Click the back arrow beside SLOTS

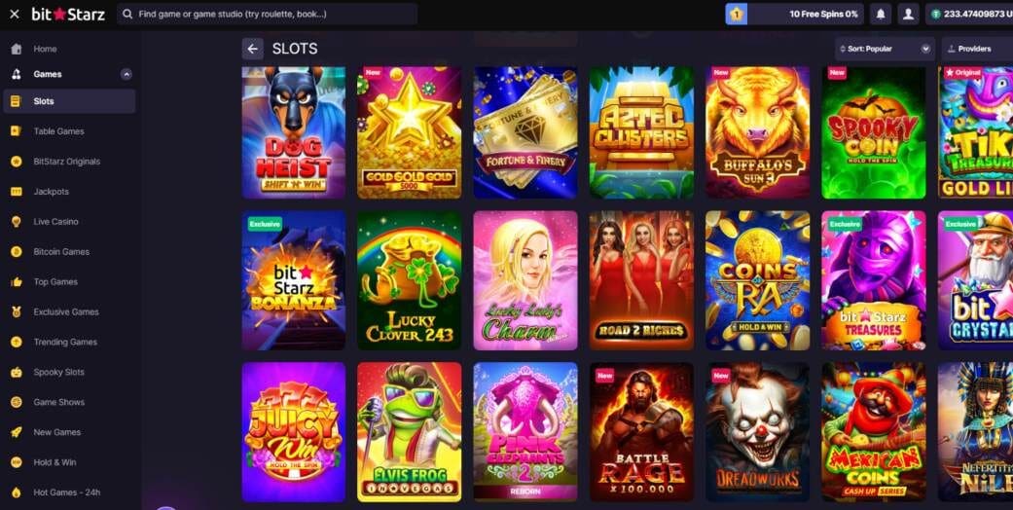coord(253,49)
